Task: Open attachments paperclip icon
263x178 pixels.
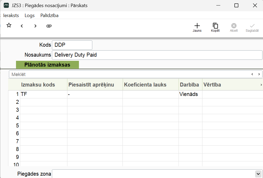Action: 49,26
